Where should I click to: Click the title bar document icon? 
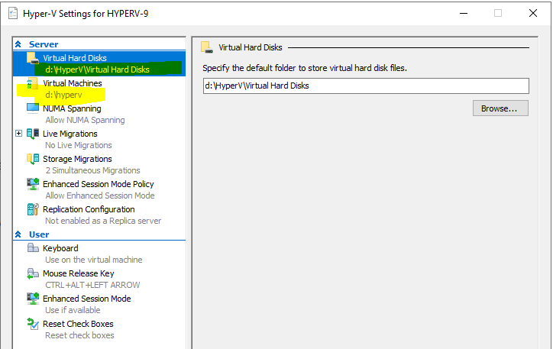(x=13, y=14)
